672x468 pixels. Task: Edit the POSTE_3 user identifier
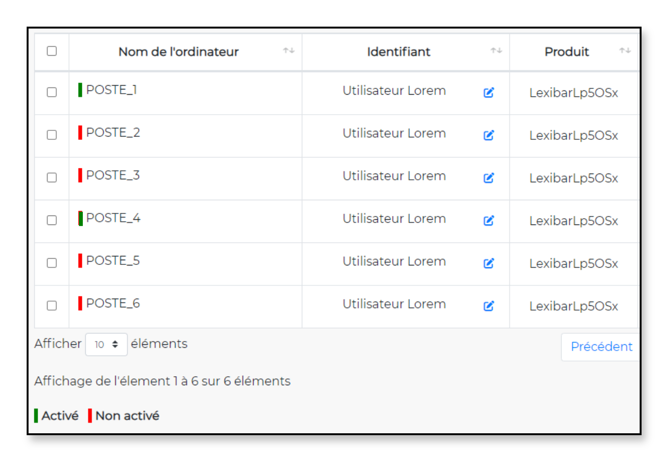489,178
